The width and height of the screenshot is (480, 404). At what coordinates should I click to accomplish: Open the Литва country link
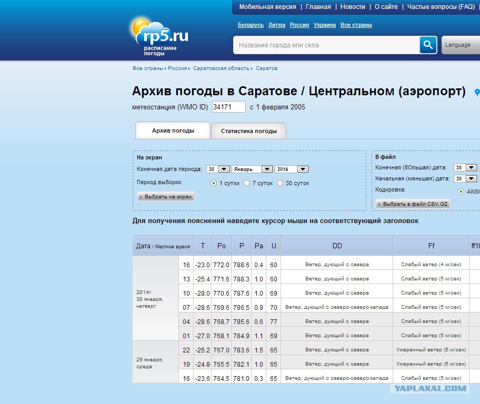277,25
